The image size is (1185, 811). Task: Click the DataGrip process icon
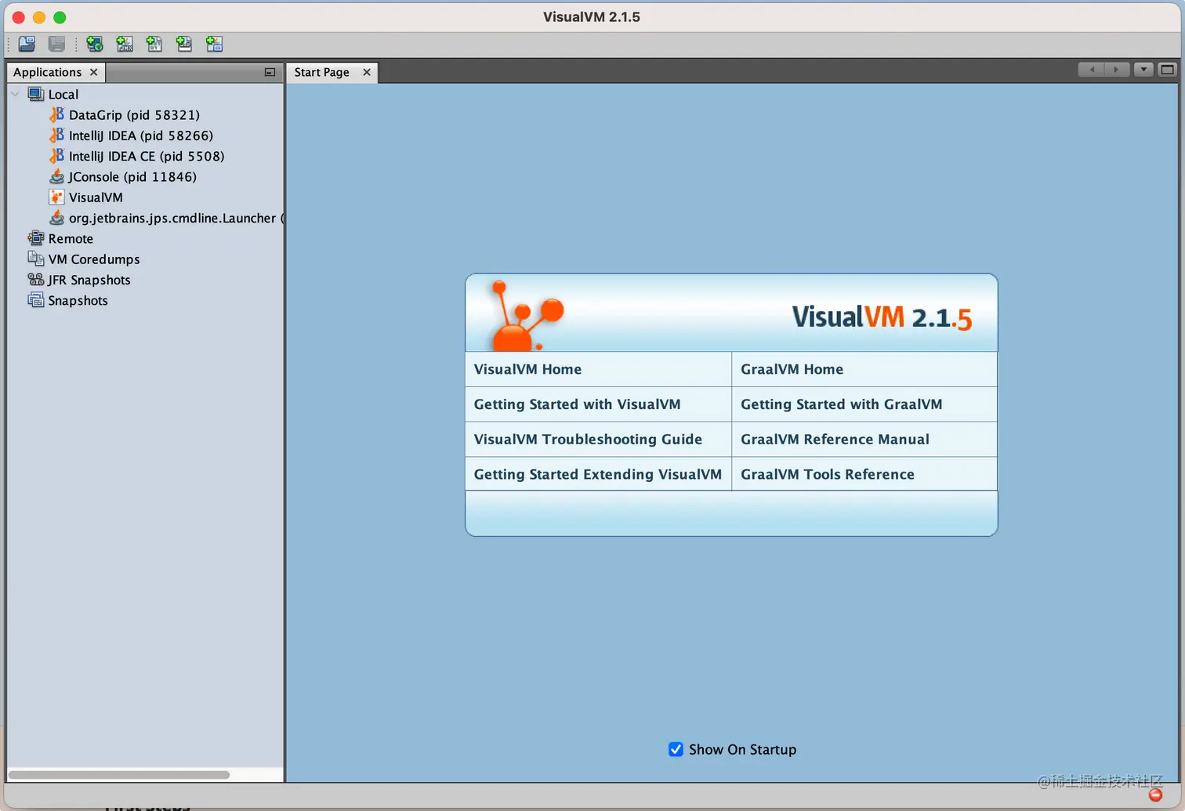(56, 114)
